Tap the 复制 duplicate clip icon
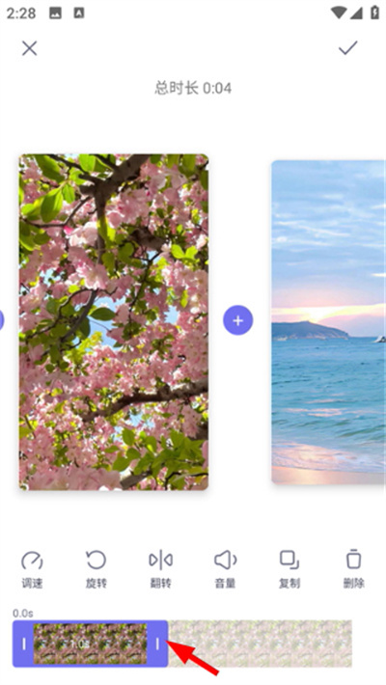The height and width of the screenshot is (685, 386). pyautogui.click(x=289, y=569)
